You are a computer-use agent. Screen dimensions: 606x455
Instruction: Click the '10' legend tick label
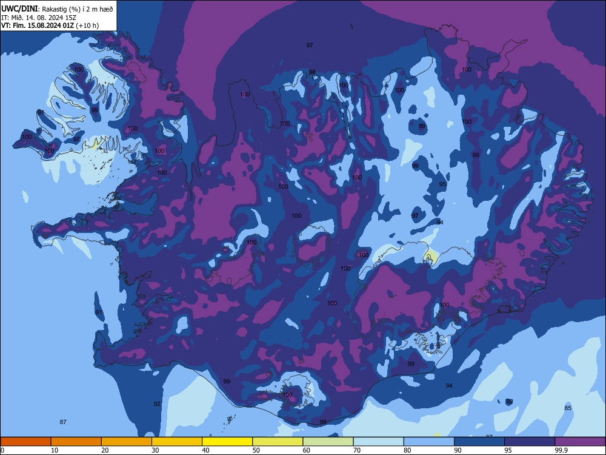[x=55, y=450]
